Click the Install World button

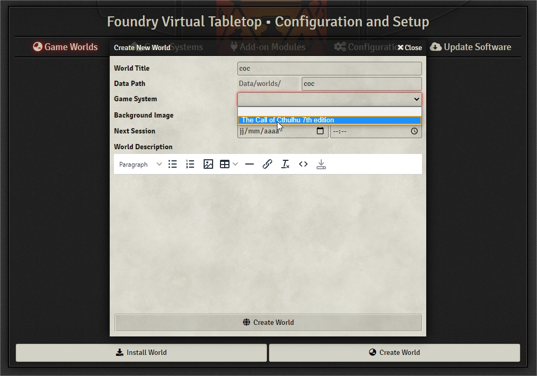(141, 353)
